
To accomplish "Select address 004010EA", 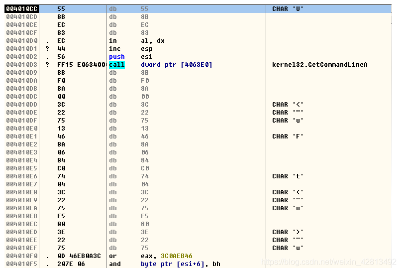I will pyautogui.click(x=22, y=208).
